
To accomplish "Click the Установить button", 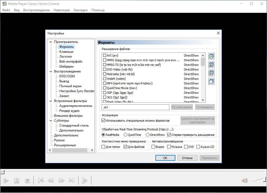I will 205,107.
